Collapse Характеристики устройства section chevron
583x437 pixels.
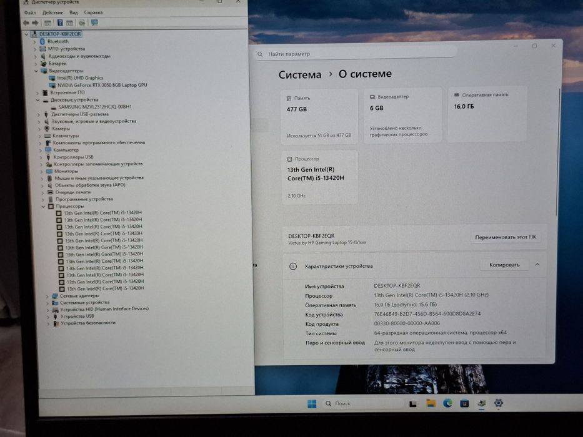(537, 265)
